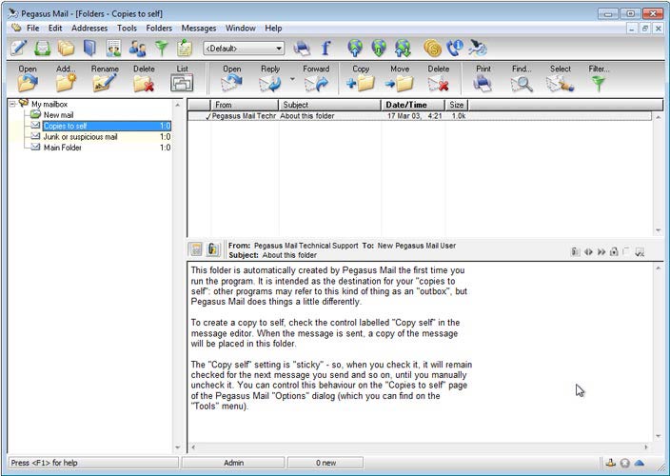
Task: Print the selected message
Action: pyautogui.click(x=483, y=83)
